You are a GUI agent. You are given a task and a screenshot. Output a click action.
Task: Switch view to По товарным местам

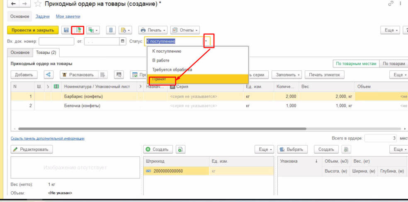356,64
